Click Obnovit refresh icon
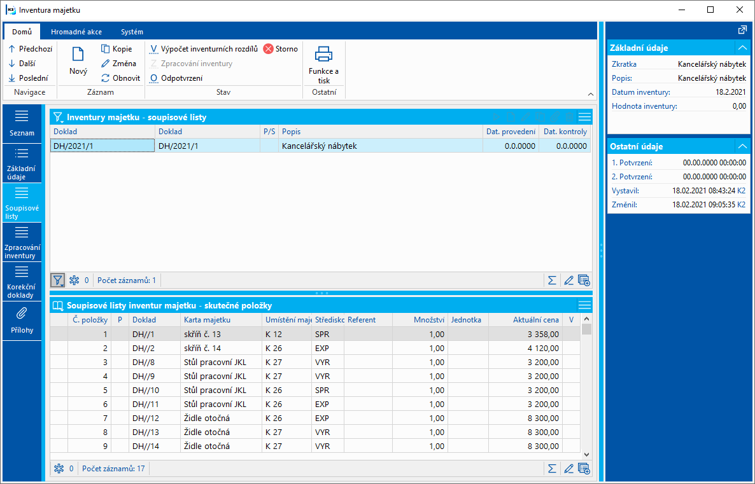This screenshot has height=484, width=755. pyautogui.click(x=106, y=78)
